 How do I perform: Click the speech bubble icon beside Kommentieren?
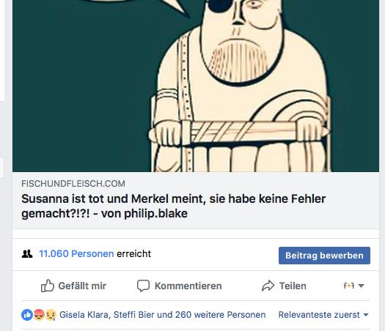[x=143, y=286]
